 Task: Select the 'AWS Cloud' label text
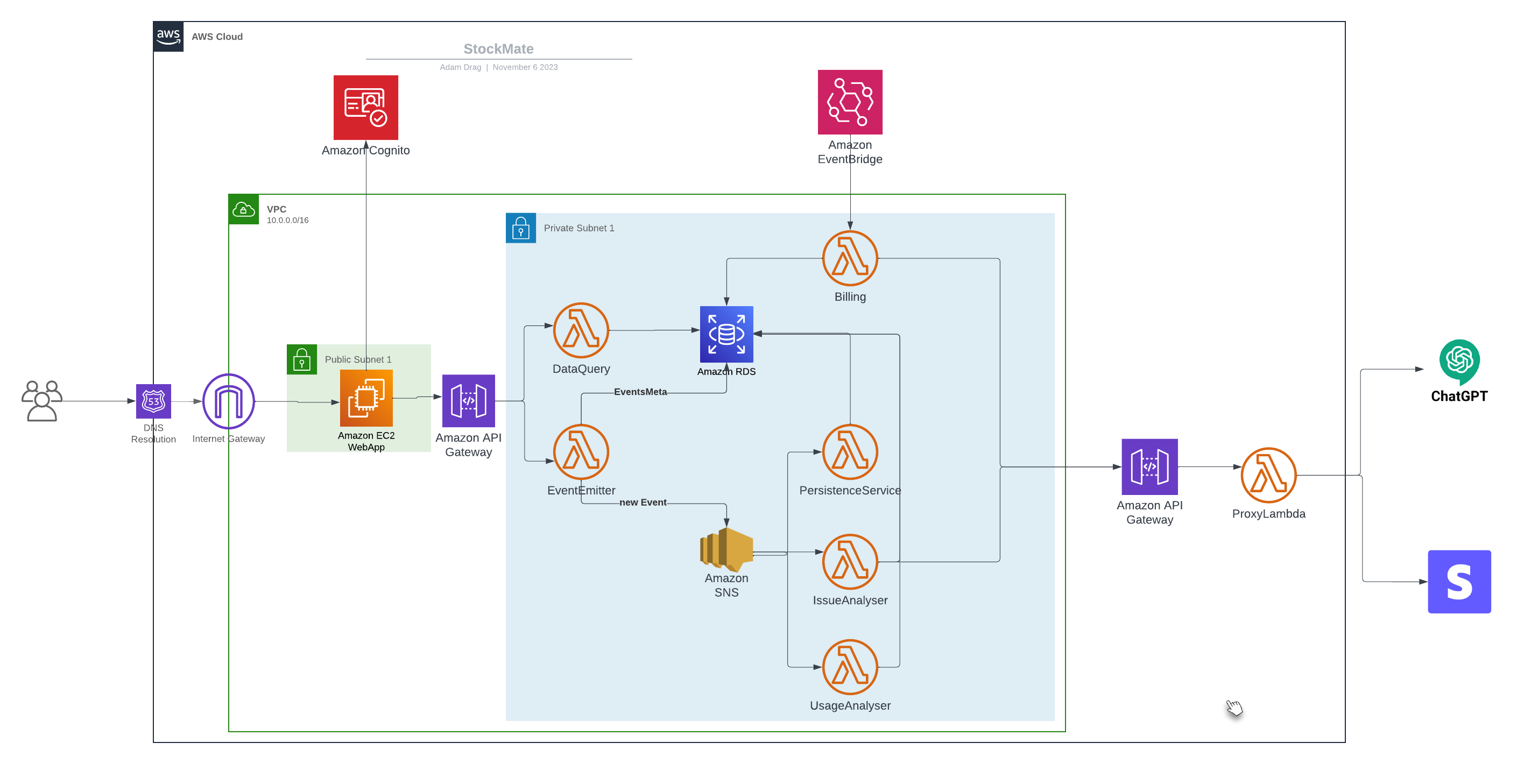[x=217, y=37]
